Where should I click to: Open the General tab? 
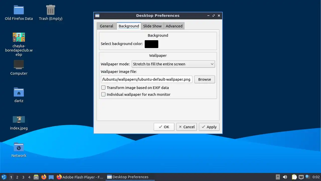[x=107, y=26]
